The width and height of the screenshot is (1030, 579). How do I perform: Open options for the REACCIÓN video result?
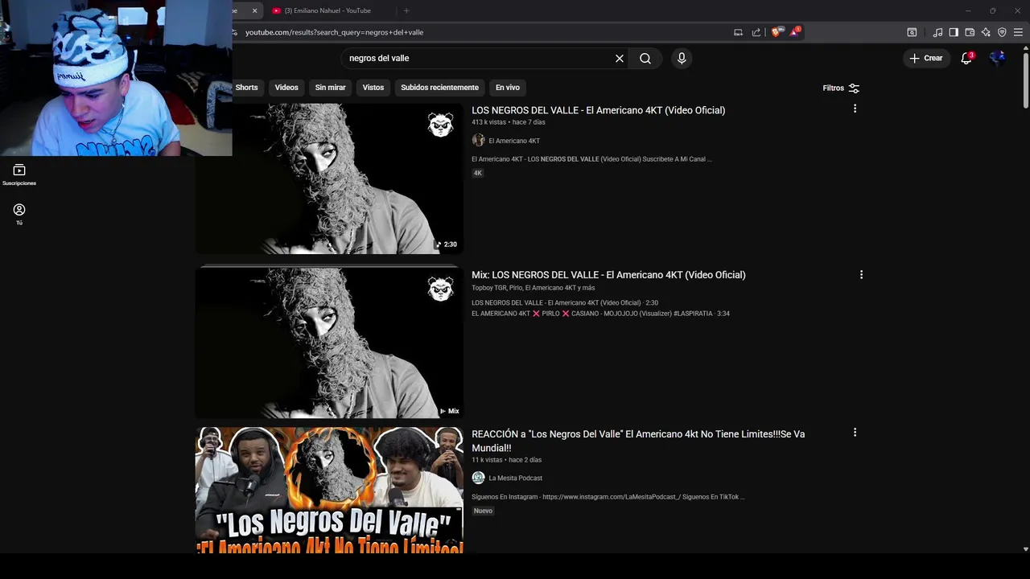coord(855,433)
